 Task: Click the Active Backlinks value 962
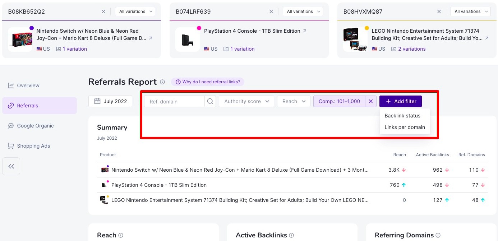438,170
